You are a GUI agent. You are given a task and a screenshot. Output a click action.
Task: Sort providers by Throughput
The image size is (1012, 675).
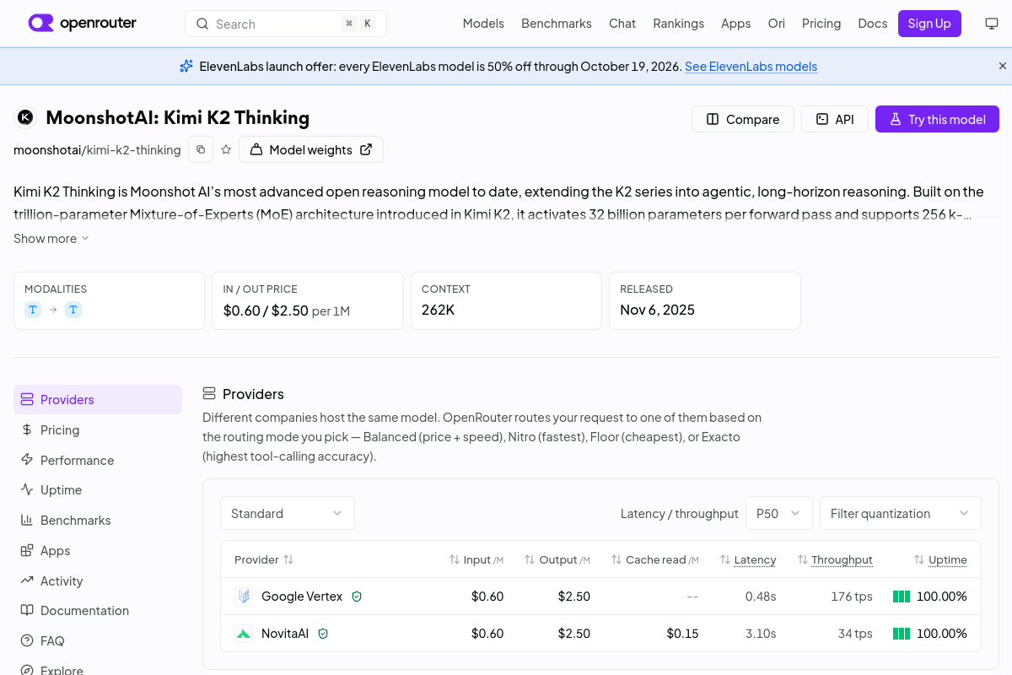pyautogui.click(x=835, y=559)
